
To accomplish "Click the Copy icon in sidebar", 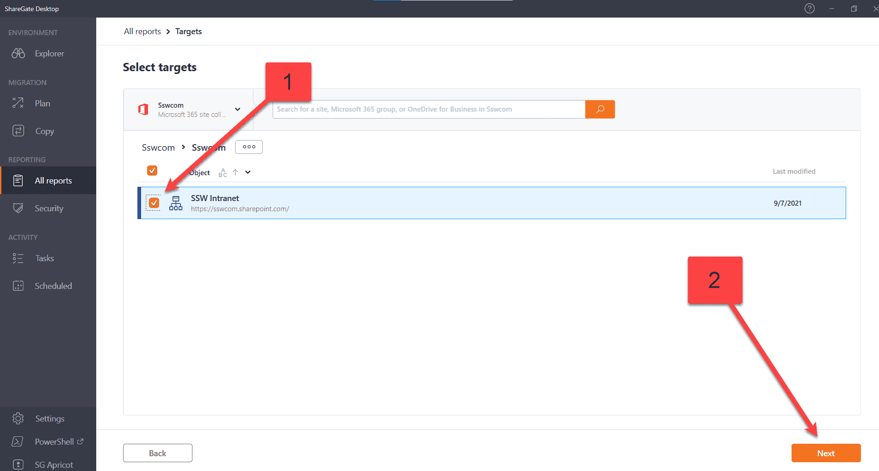I will click(x=18, y=131).
